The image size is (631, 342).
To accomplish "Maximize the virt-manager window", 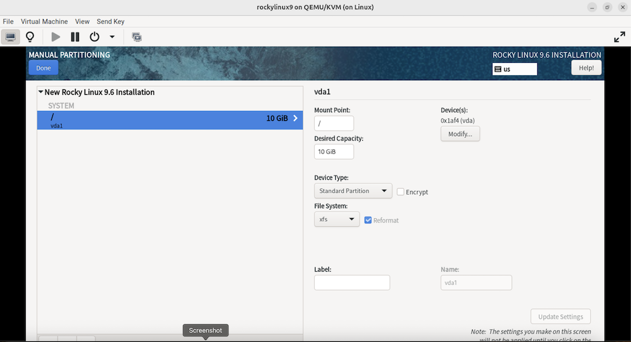I will coord(607,7).
